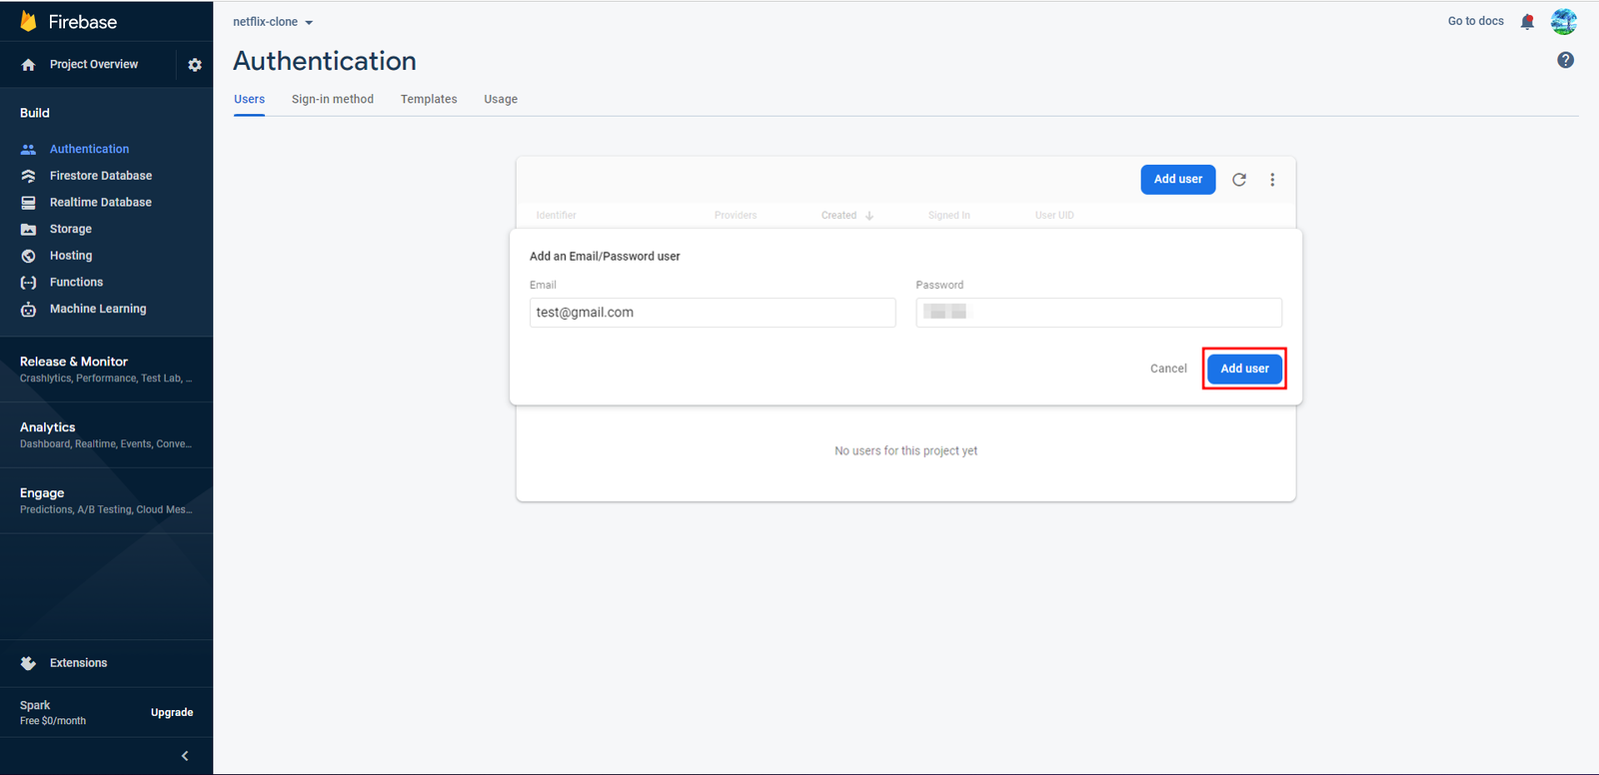Expand the Engage section
The height and width of the screenshot is (775, 1599).
pos(106,500)
